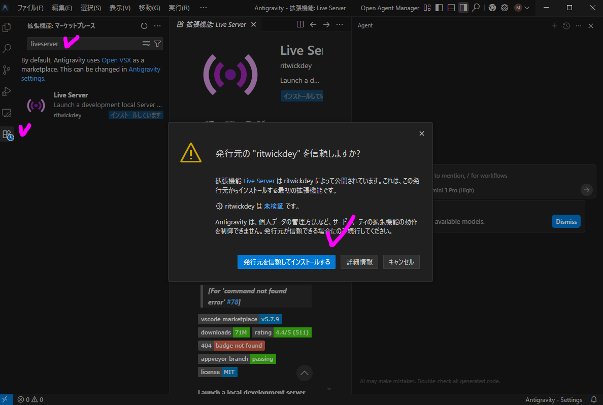603x405 pixels.
Task: Open more actions in Agent panel
Action: (x=579, y=26)
